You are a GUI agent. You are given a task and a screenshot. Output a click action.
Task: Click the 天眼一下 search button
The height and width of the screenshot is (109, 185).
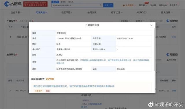tap(108, 5)
